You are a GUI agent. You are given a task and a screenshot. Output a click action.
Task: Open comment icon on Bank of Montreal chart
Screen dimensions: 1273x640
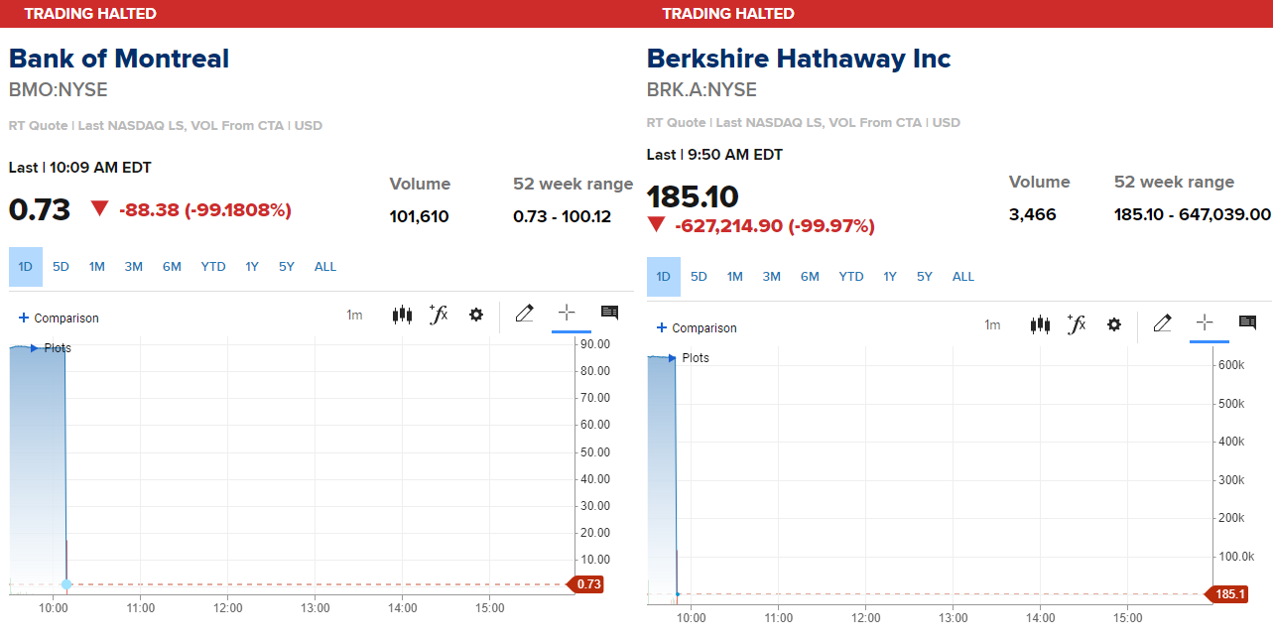pos(609,314)
